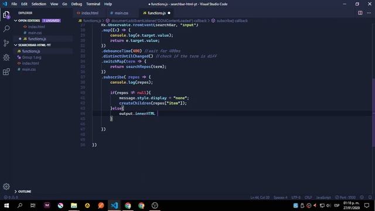
Task: Click the CRLF line ending status item
Action: [x=308, y=198]
